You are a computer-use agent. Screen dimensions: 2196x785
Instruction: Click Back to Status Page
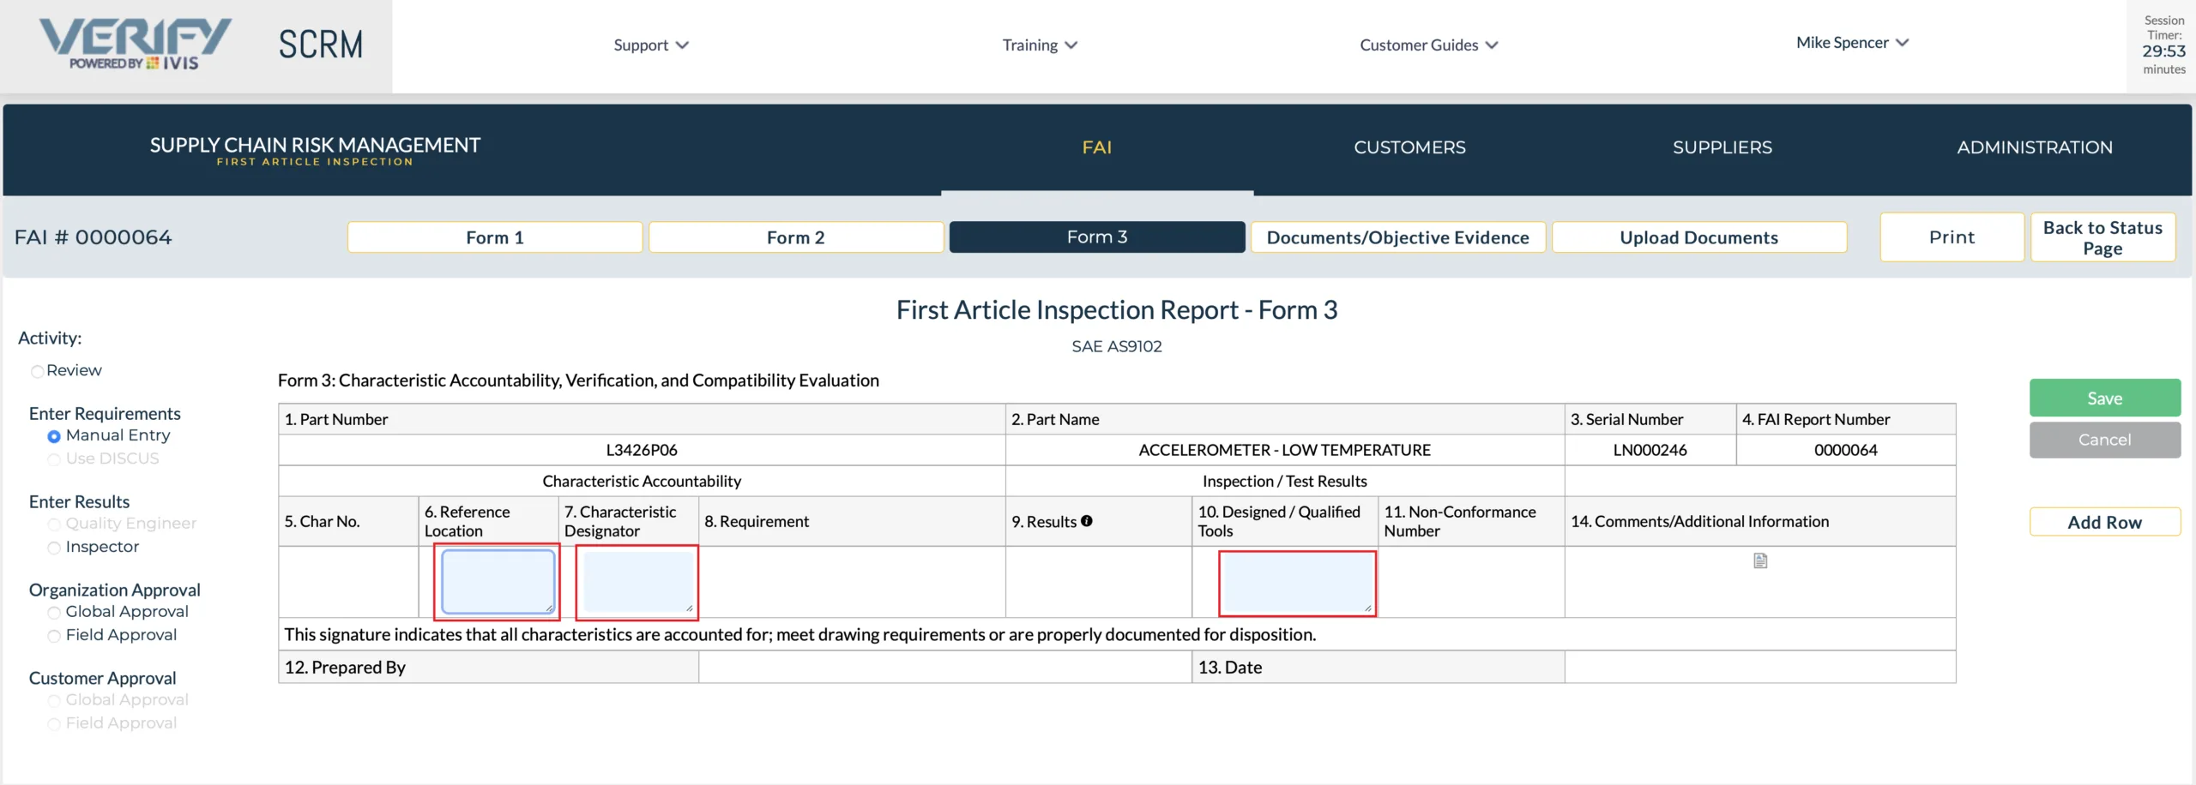point(2103,237)
